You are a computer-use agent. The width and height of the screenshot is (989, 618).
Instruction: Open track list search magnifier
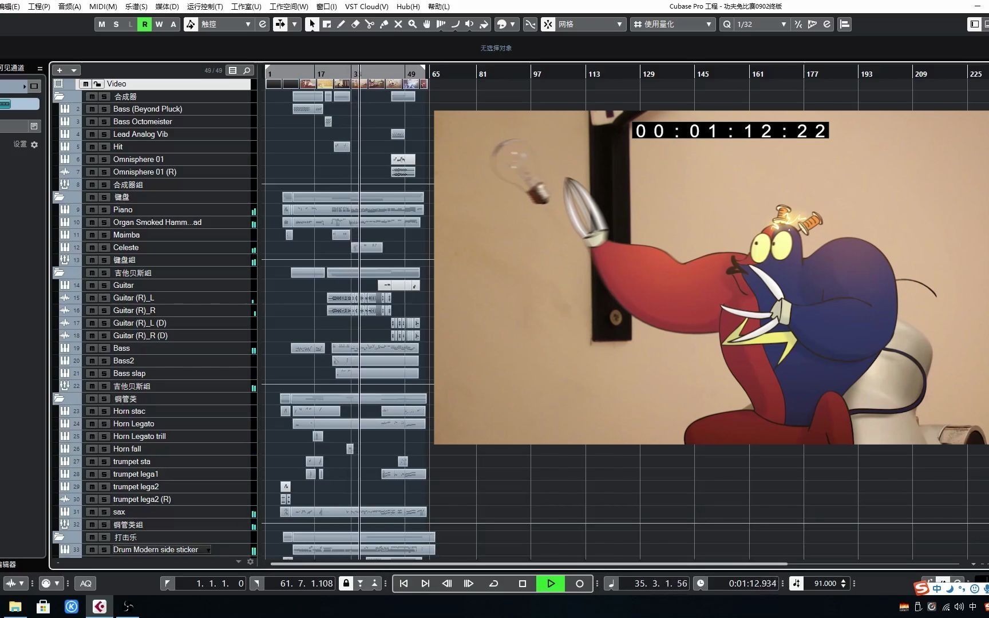pyautogui.click(x=247, y=70)
